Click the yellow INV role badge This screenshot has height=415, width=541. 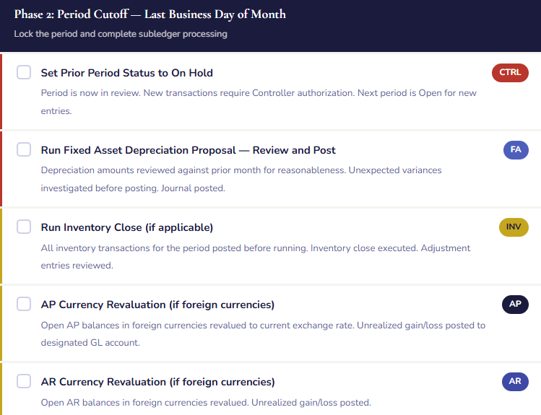(514, 227)
